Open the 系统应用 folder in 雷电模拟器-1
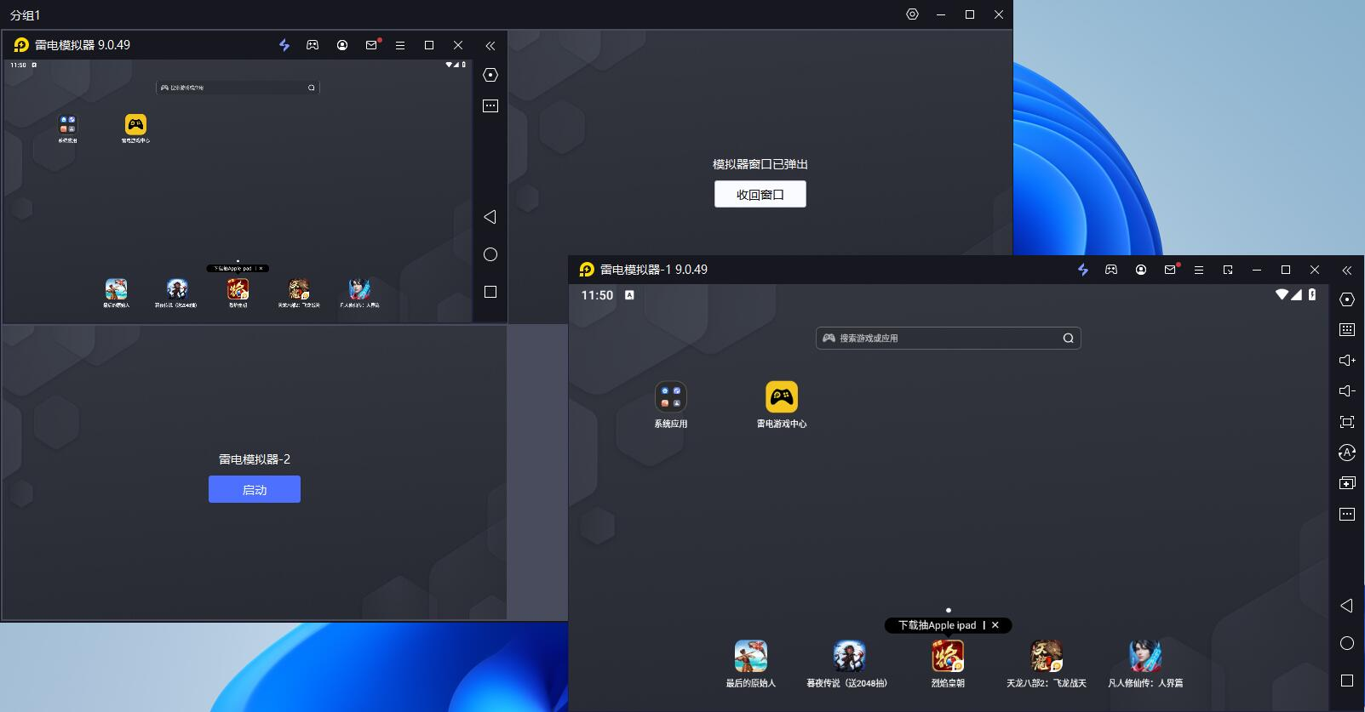Viewport: 1365px width, 712px height. click(670, 405)
